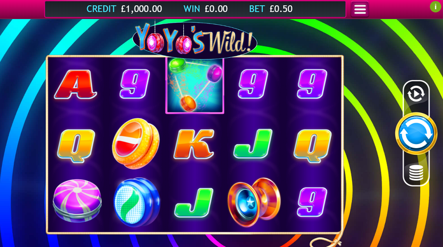
Task: Open the hamburger menu button
Action: tap(360, 9)
